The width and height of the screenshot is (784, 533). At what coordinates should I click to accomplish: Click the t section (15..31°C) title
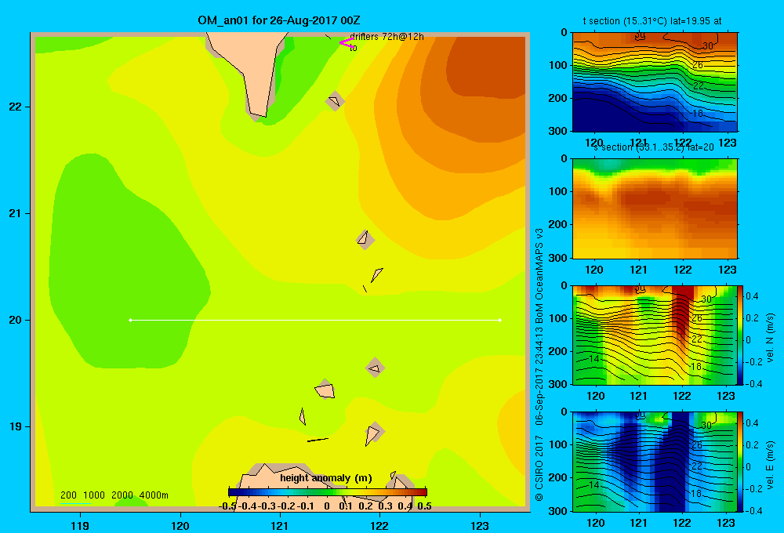point(652,21)
